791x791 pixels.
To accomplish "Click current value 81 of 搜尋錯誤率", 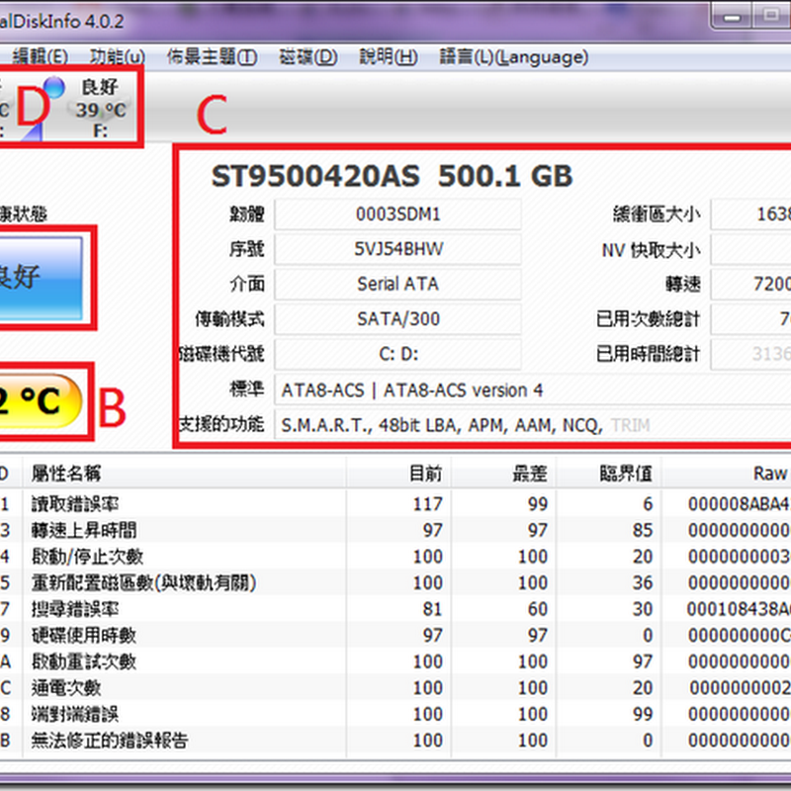I will (x=433, y=609).
